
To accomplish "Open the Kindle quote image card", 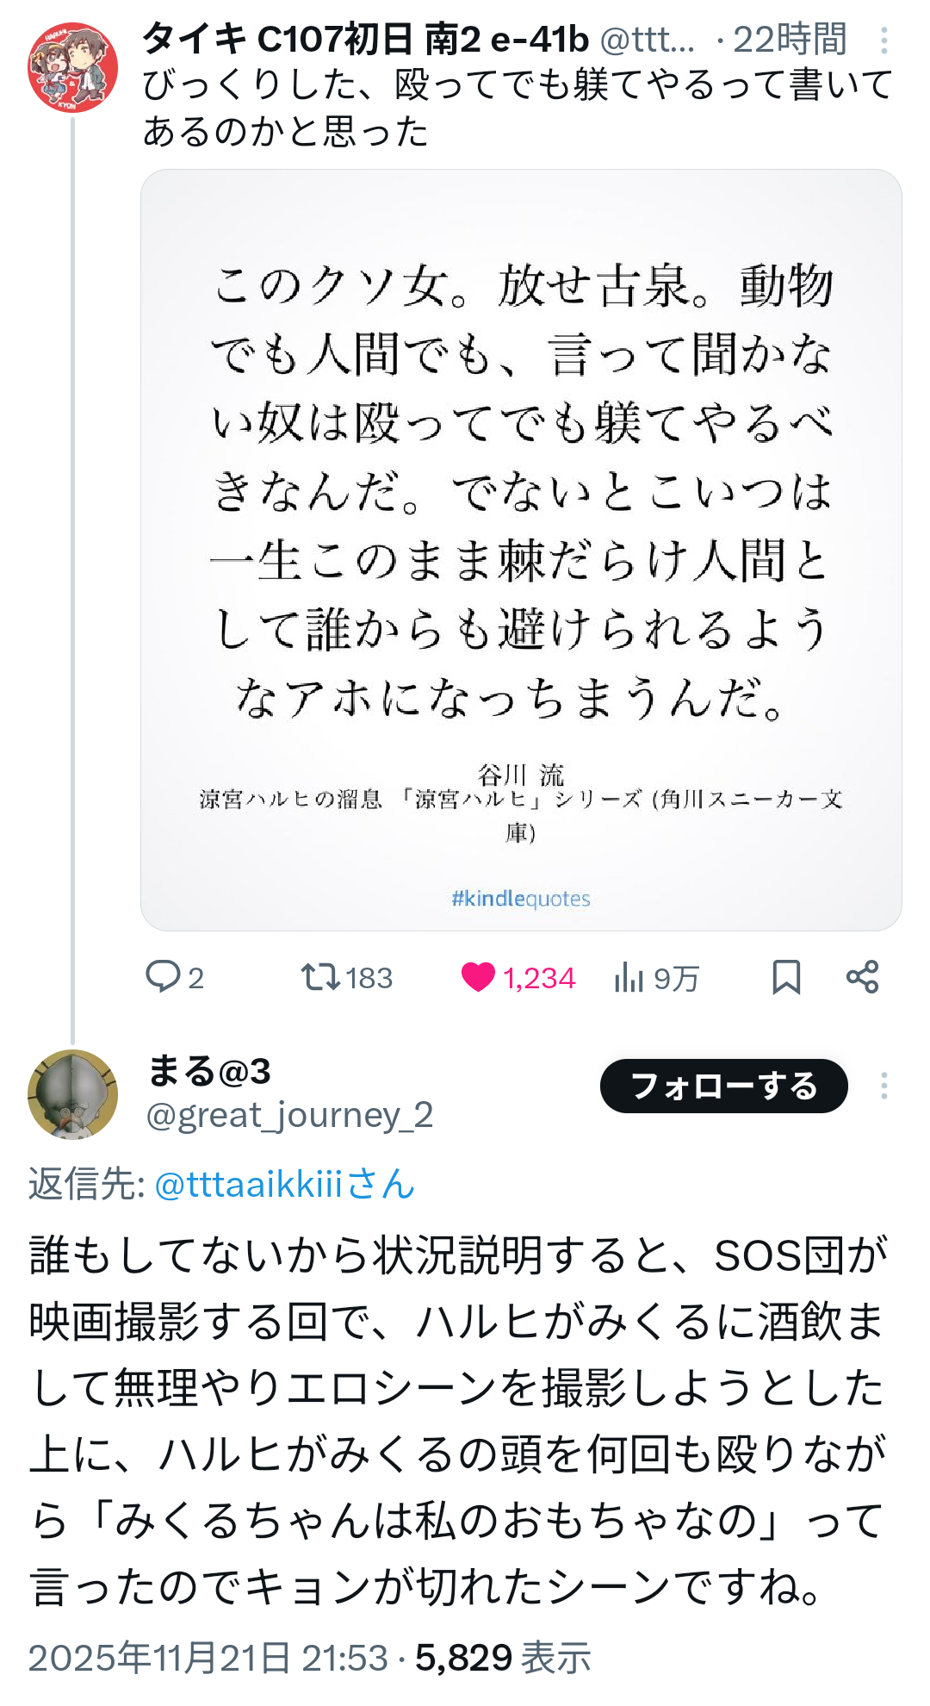I will pyautogui.click(x=521, y=550).
